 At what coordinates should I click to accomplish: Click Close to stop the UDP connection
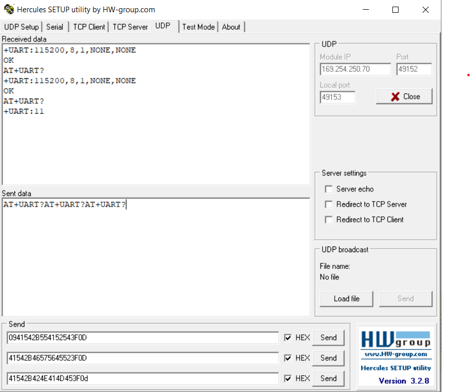(x=404, y=97)
